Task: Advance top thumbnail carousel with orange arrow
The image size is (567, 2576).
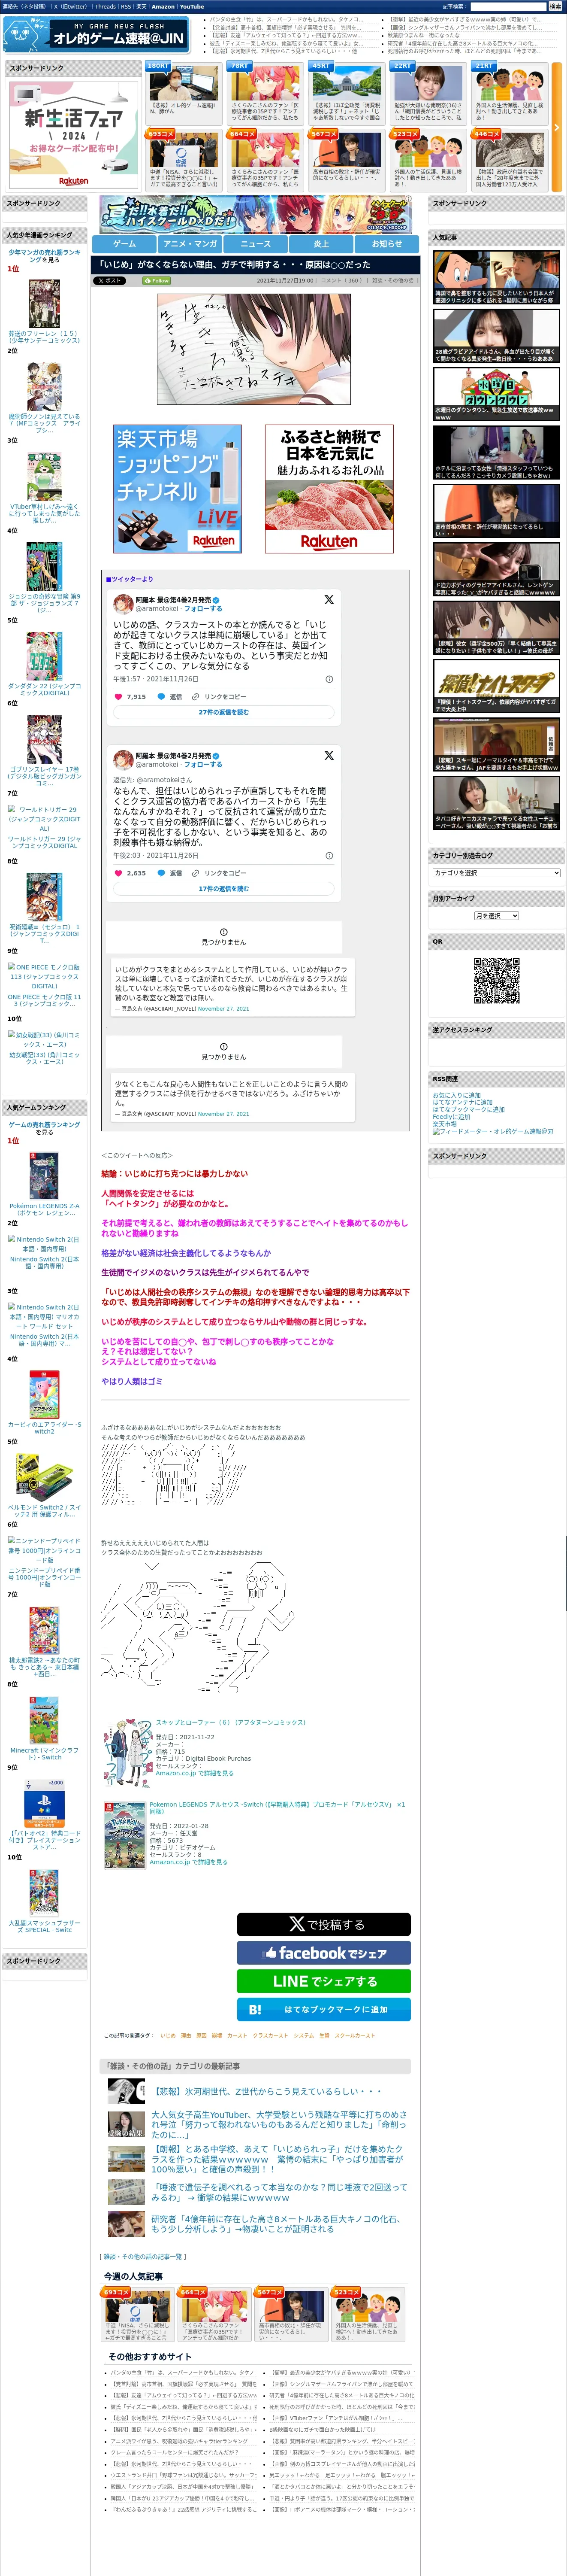Action: (557, 127)
